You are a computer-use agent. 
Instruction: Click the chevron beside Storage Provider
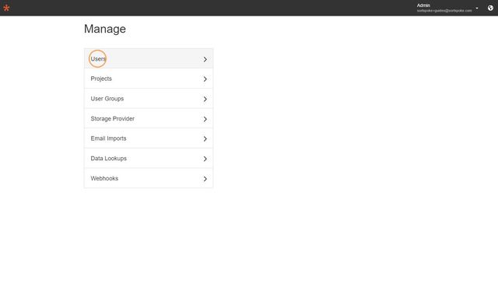205,119
